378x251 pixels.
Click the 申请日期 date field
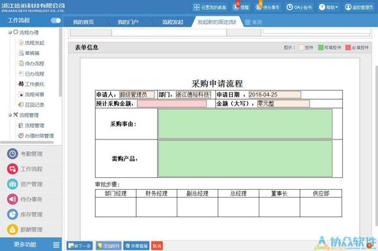[x=275, y=95]
